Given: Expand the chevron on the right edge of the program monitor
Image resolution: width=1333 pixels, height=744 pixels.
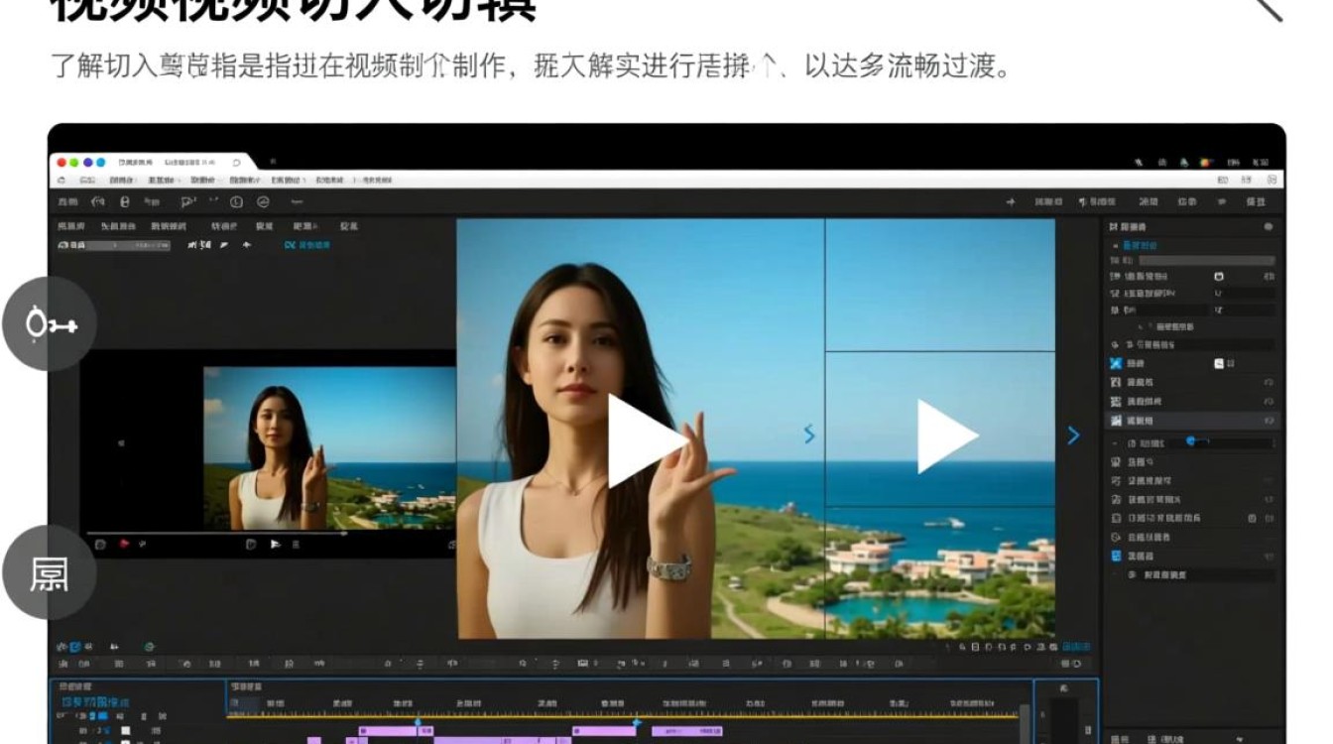Looking at the screenshot, I should tap(1073, 434).
